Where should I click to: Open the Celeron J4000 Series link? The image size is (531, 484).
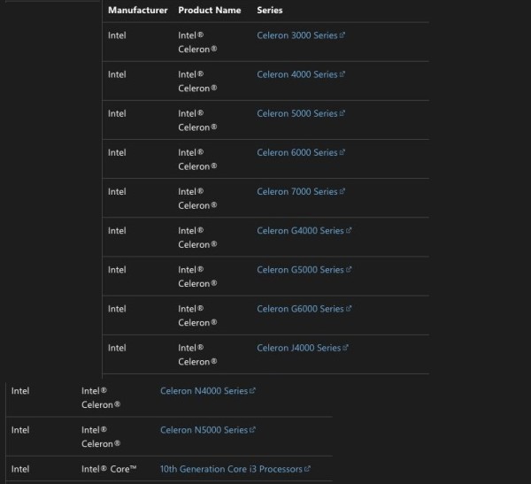click(x=299, y=348)
